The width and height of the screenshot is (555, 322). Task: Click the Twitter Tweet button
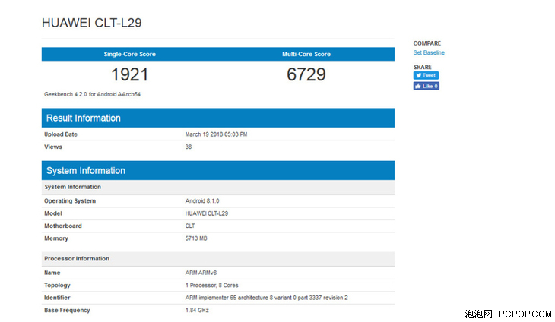(426, 75)
